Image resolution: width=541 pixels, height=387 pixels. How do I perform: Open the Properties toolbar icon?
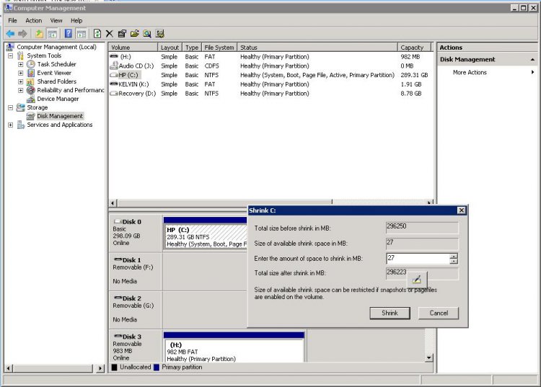pos(122,33)
